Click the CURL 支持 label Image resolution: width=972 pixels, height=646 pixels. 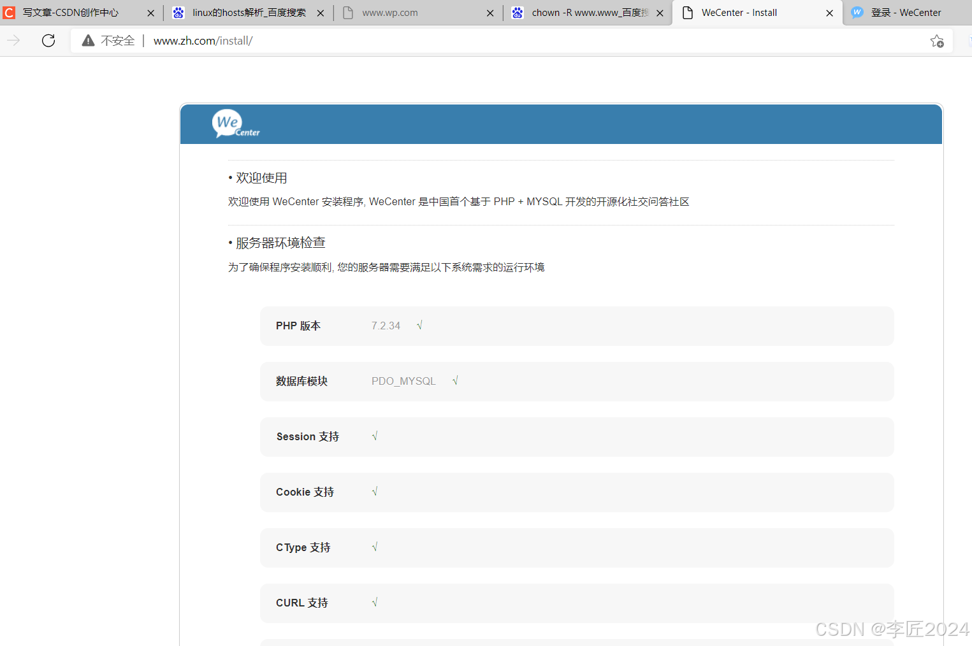click(x=302, y=603)
